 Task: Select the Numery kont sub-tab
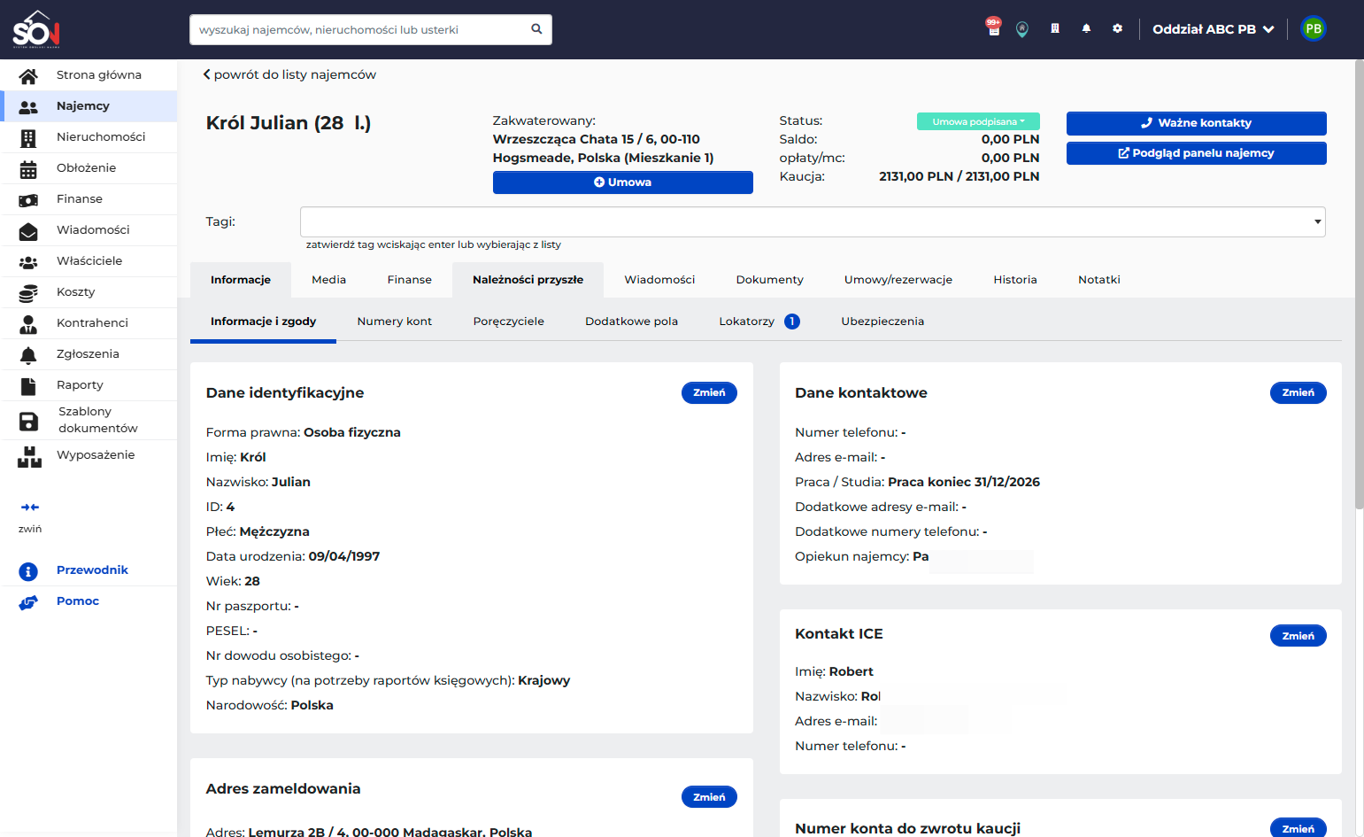(395, 322)
